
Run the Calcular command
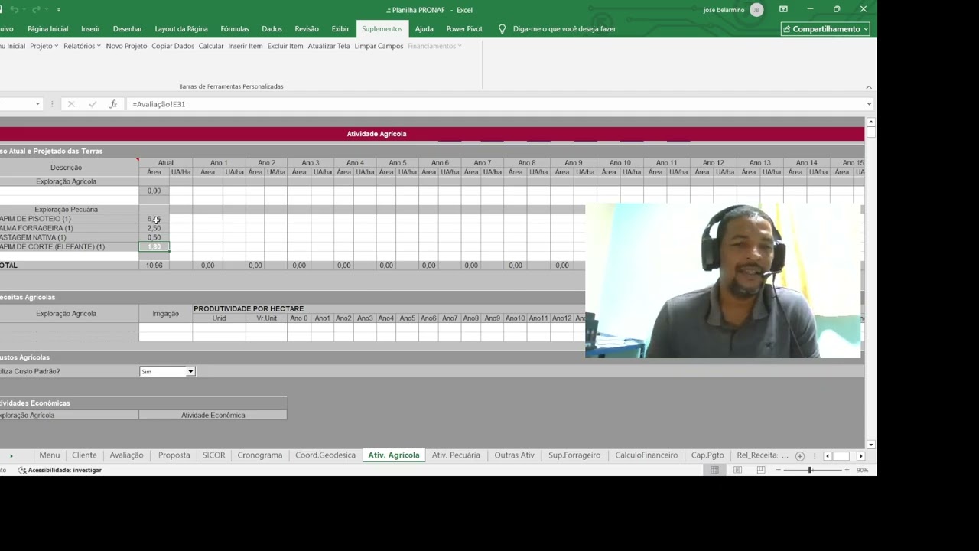[211, 46]
